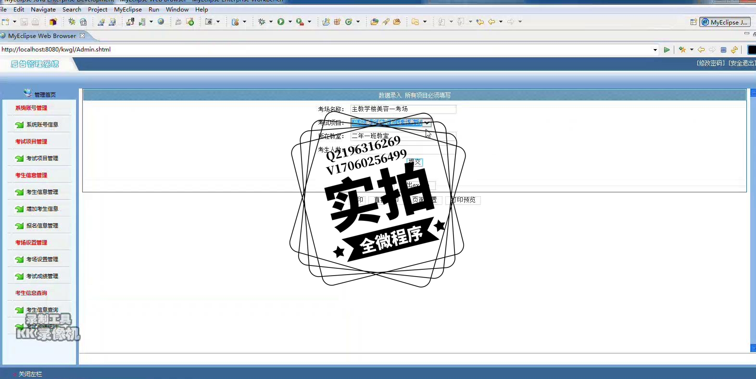Image resolution: width=756 pixels, height=379 pixels.
Task: Select the MyEclipse Web Browser tab
Action: coord(42,36)
